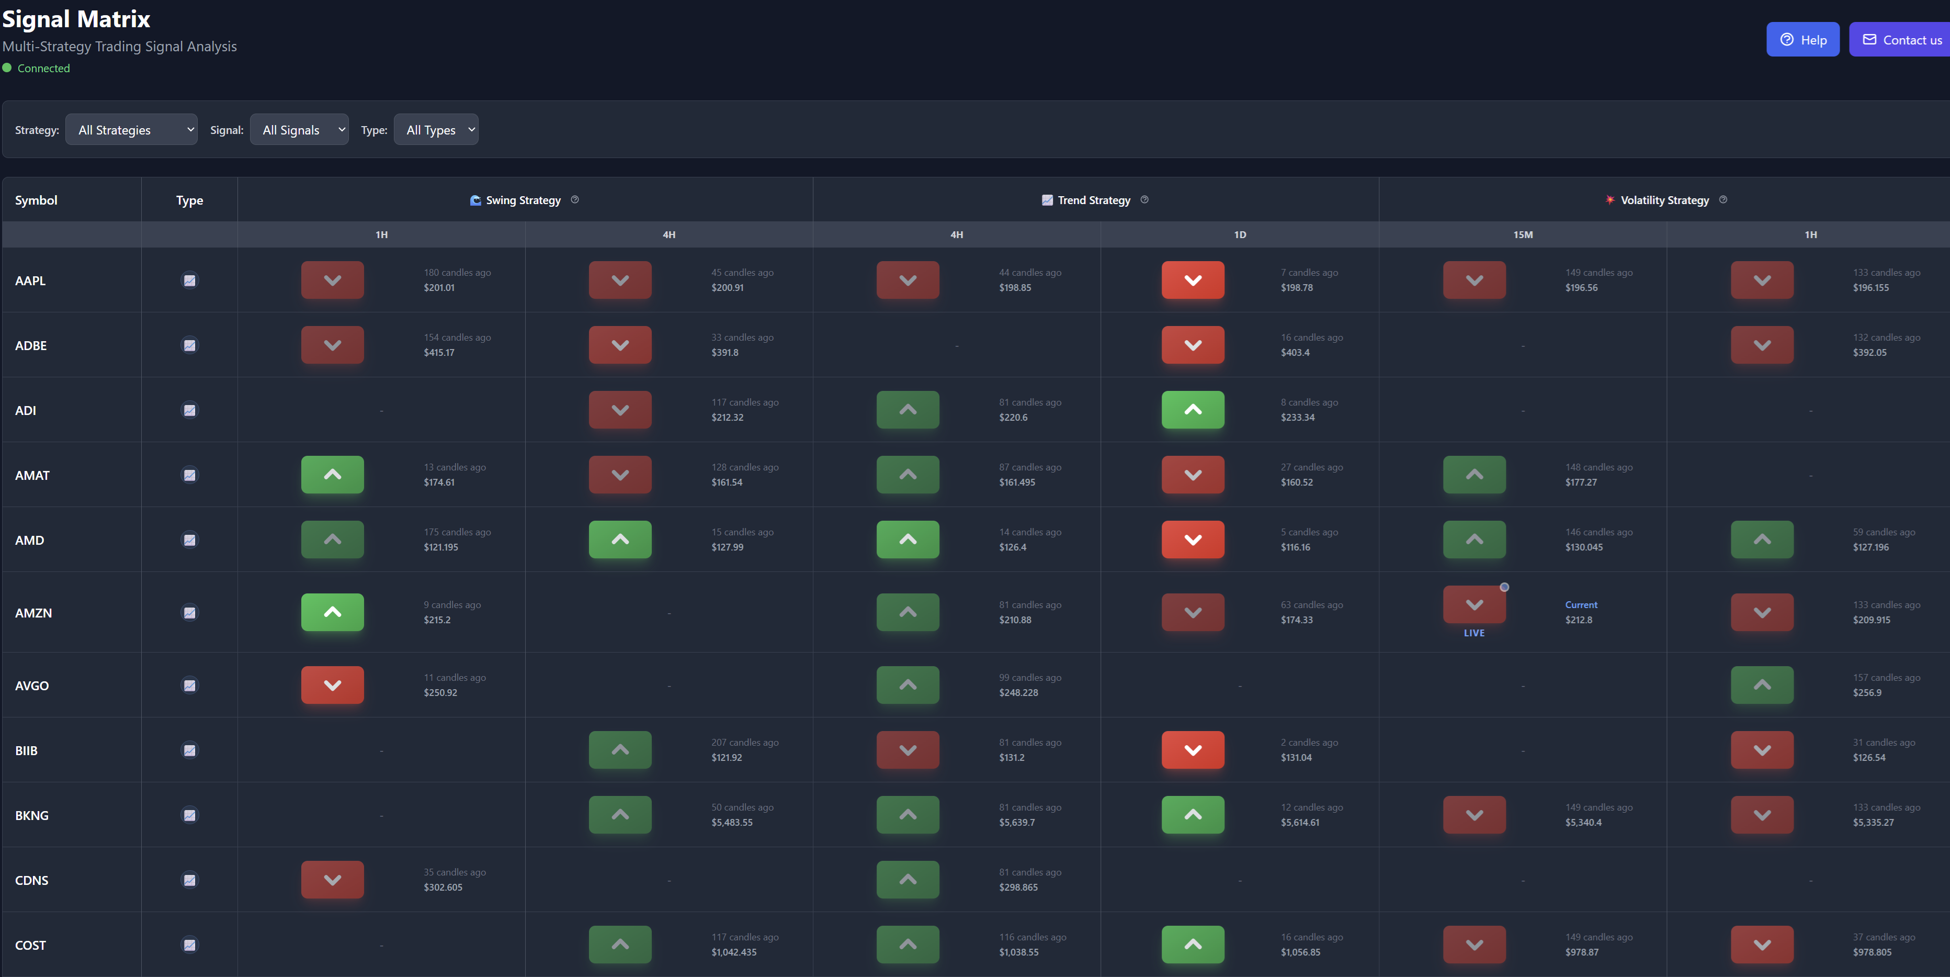Click the AMZN Current $212.8 label

(x=1581, y=612)
